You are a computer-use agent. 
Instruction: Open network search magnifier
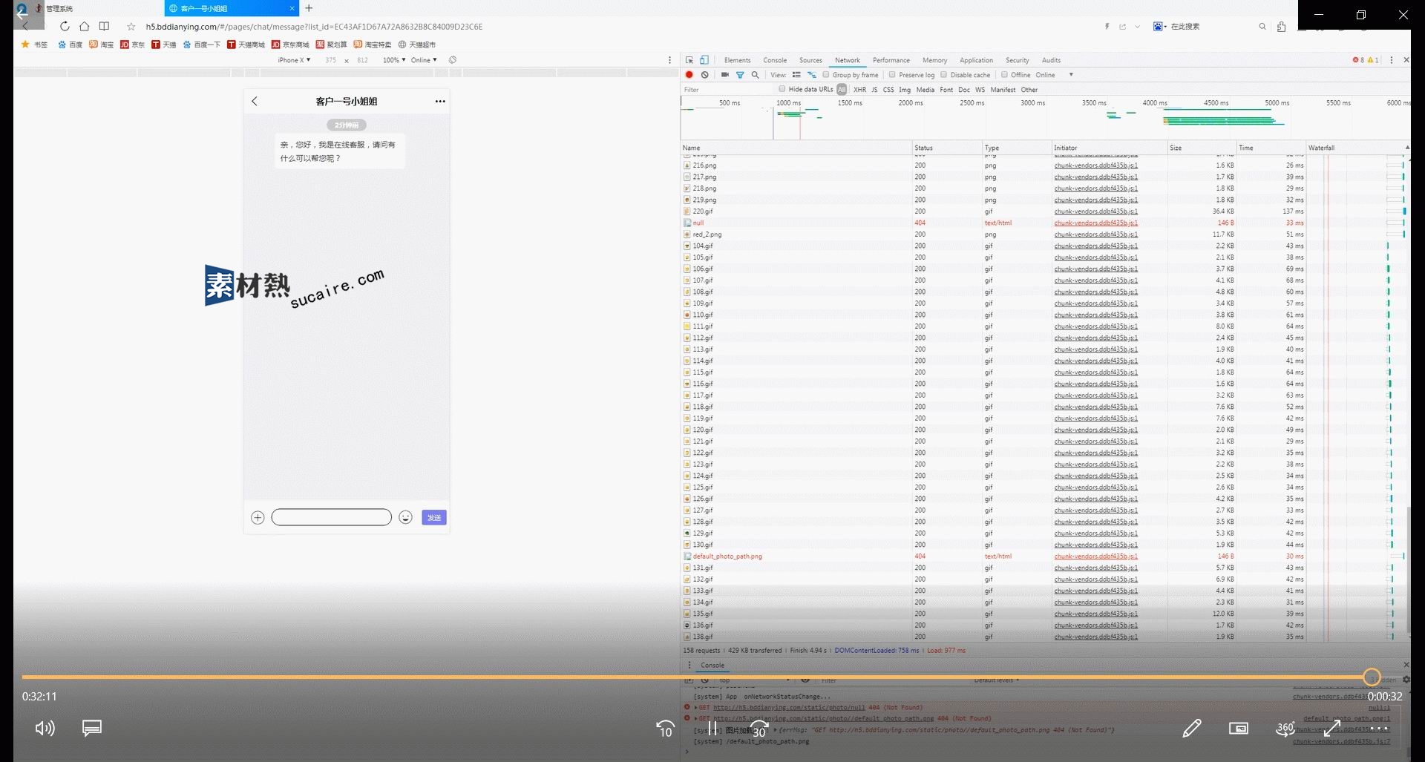pos(755,74)
